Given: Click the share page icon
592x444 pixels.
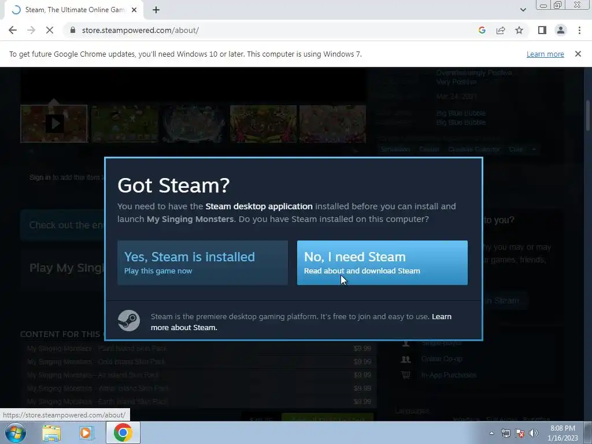Looking at the screenshot, I should [501, 30].
